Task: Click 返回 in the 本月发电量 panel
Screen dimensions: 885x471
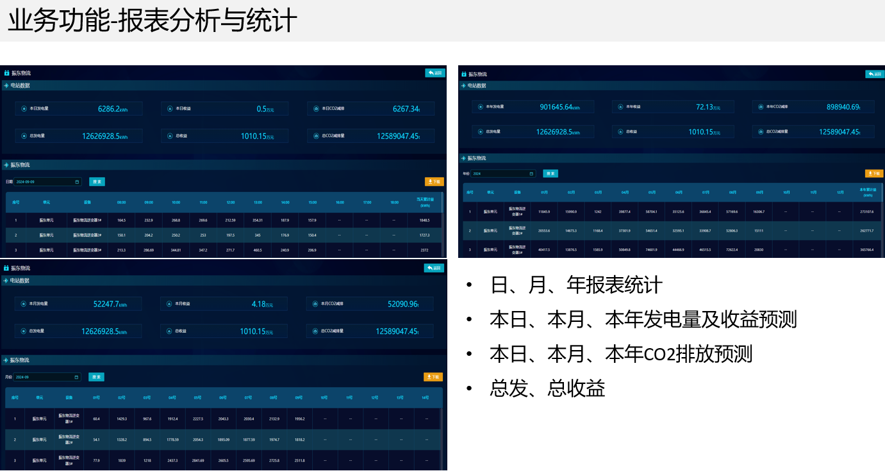Action: coord(434,268)
